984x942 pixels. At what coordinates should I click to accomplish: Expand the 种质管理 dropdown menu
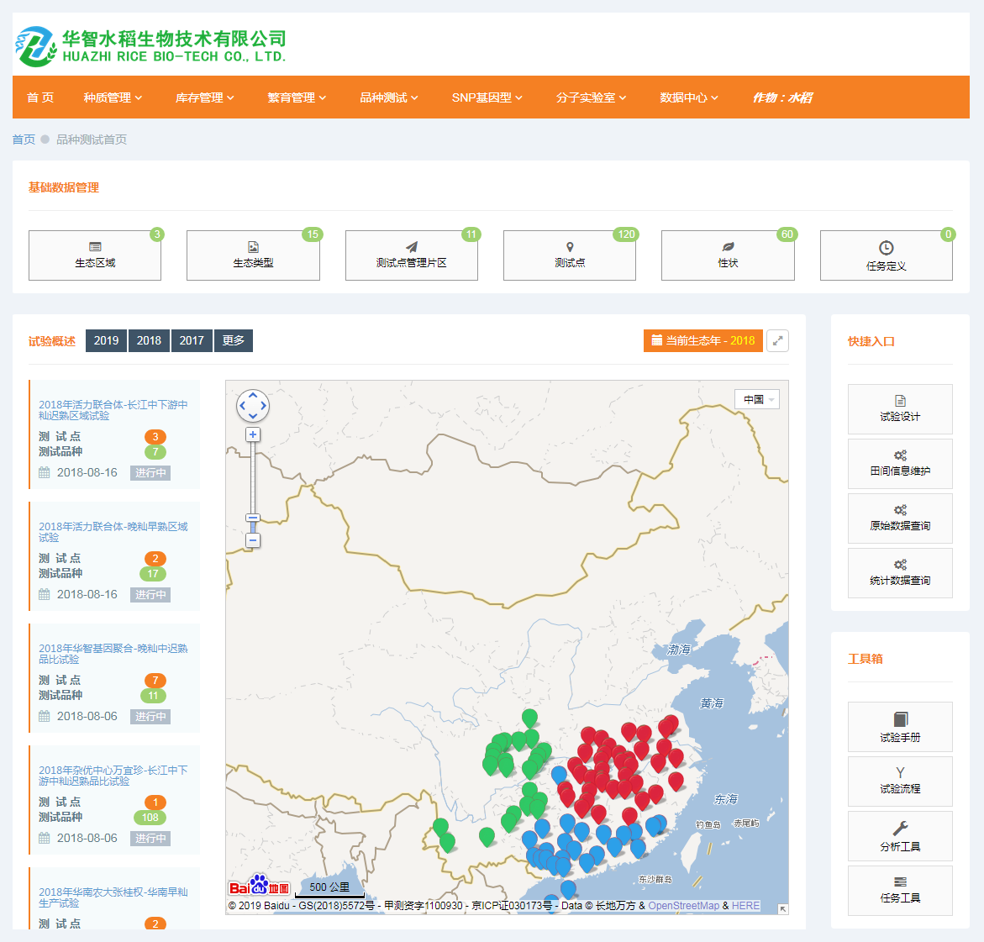coord(113,97)
